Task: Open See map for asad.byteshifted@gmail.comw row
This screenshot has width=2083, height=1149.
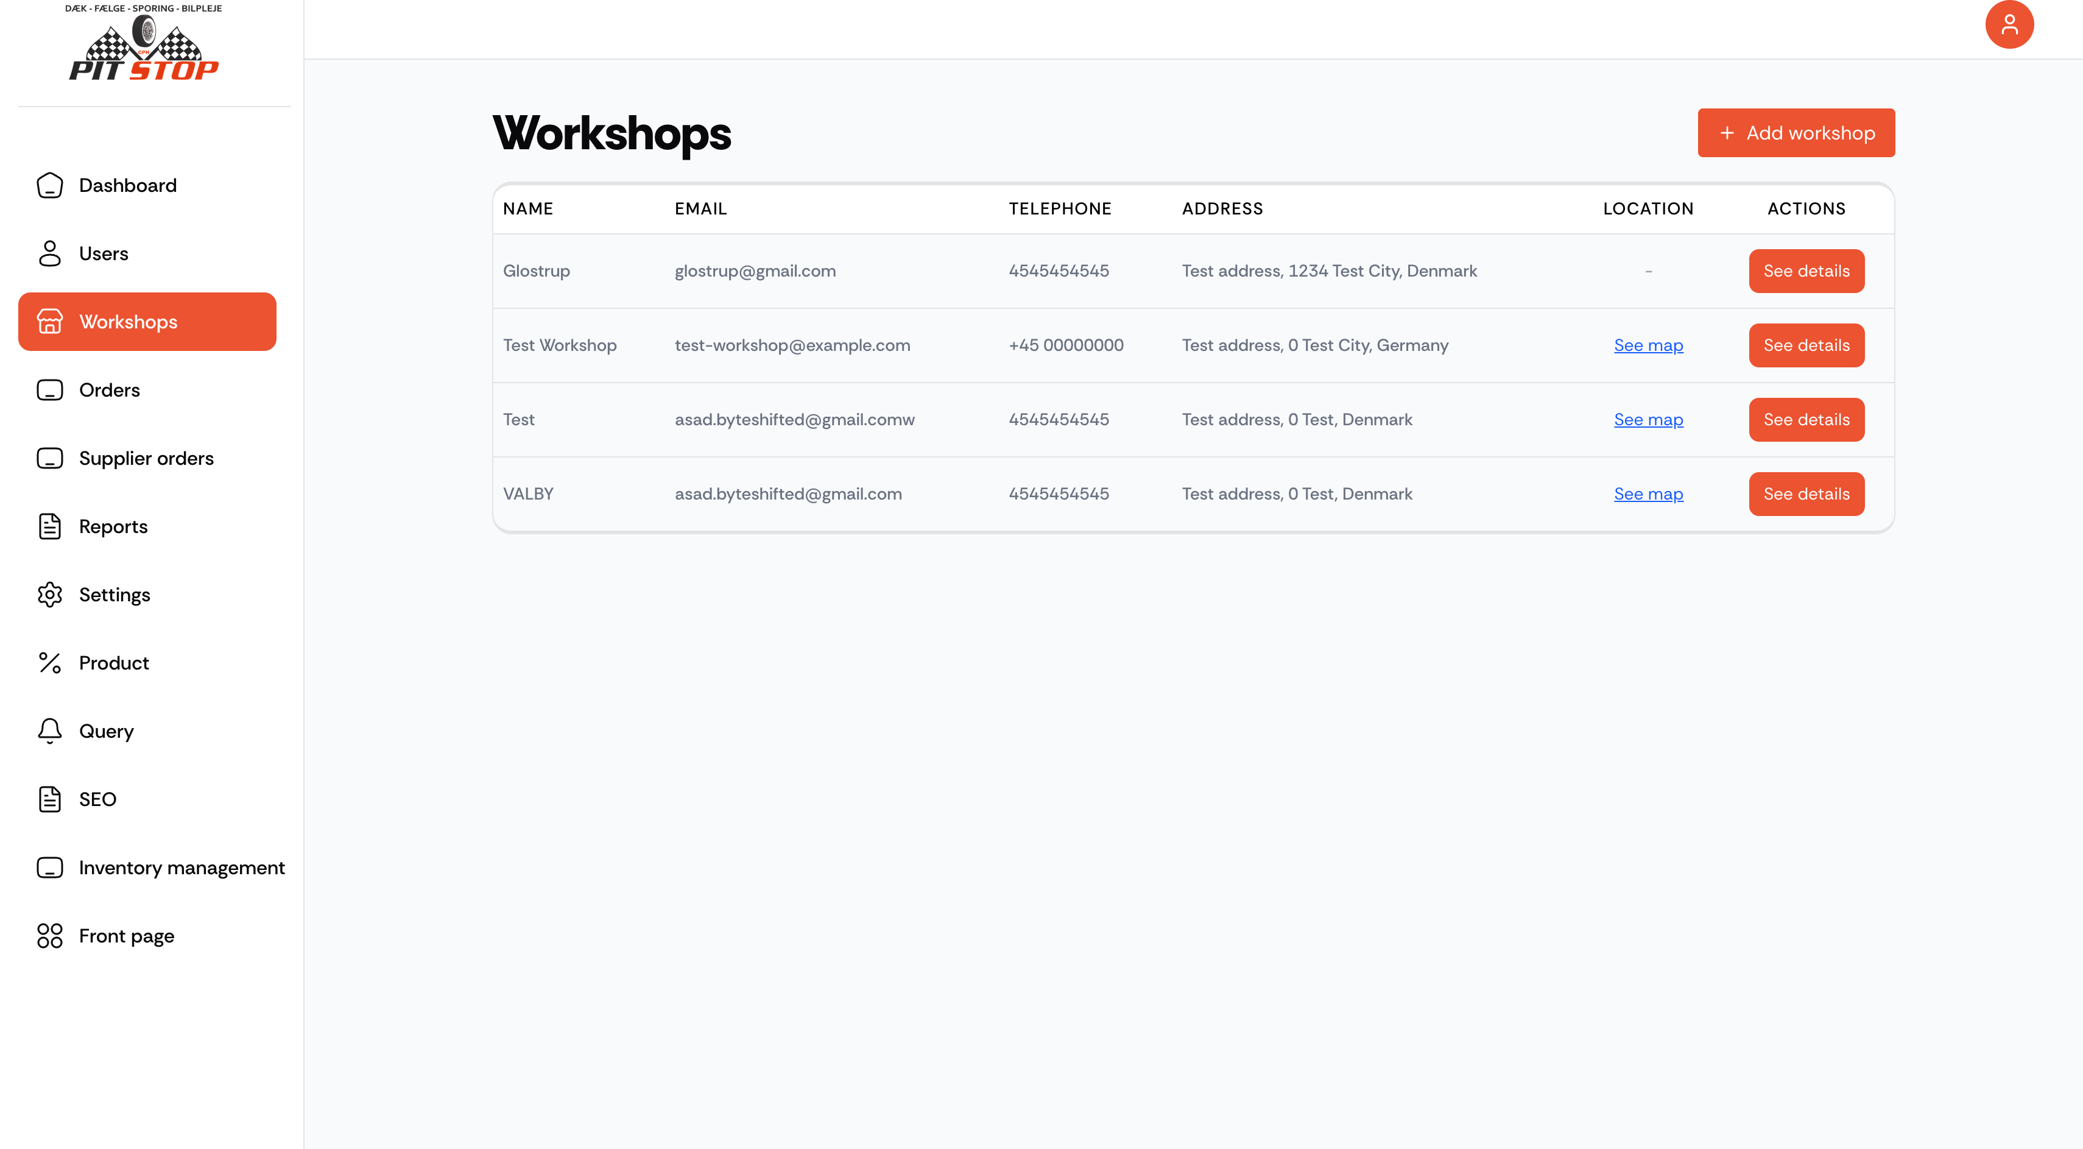Action: coord(1648,420)
